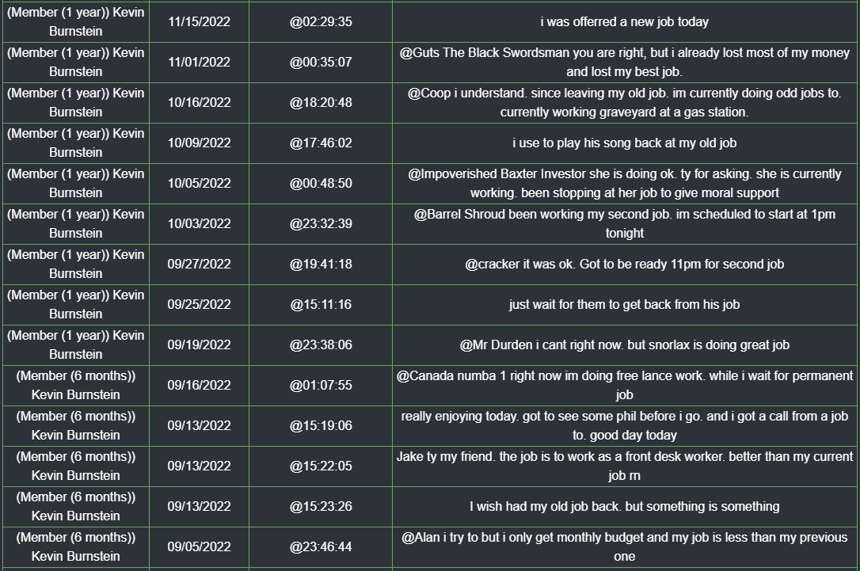Click the message to @Impoverished Baxter Investor

(624, 183)
